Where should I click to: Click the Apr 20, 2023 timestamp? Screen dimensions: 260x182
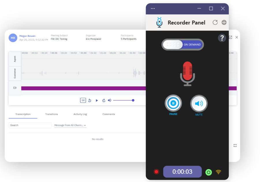coord(34,40)
